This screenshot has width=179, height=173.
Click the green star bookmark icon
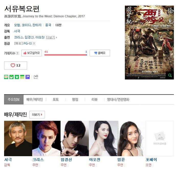17,77
